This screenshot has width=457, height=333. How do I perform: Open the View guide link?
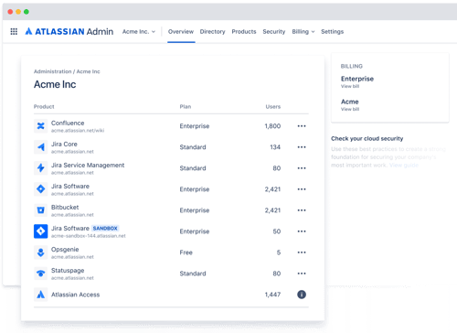[x=404, y=165]
